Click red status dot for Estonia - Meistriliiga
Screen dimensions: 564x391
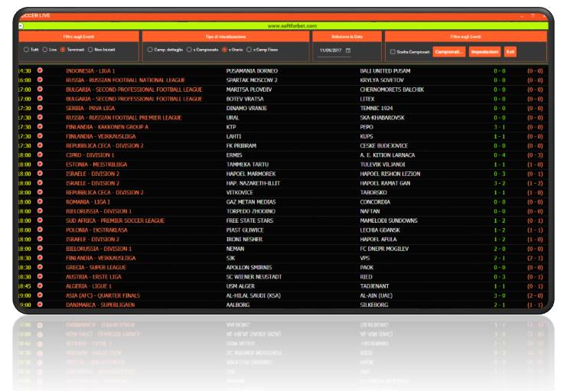(x=40, y=164)
